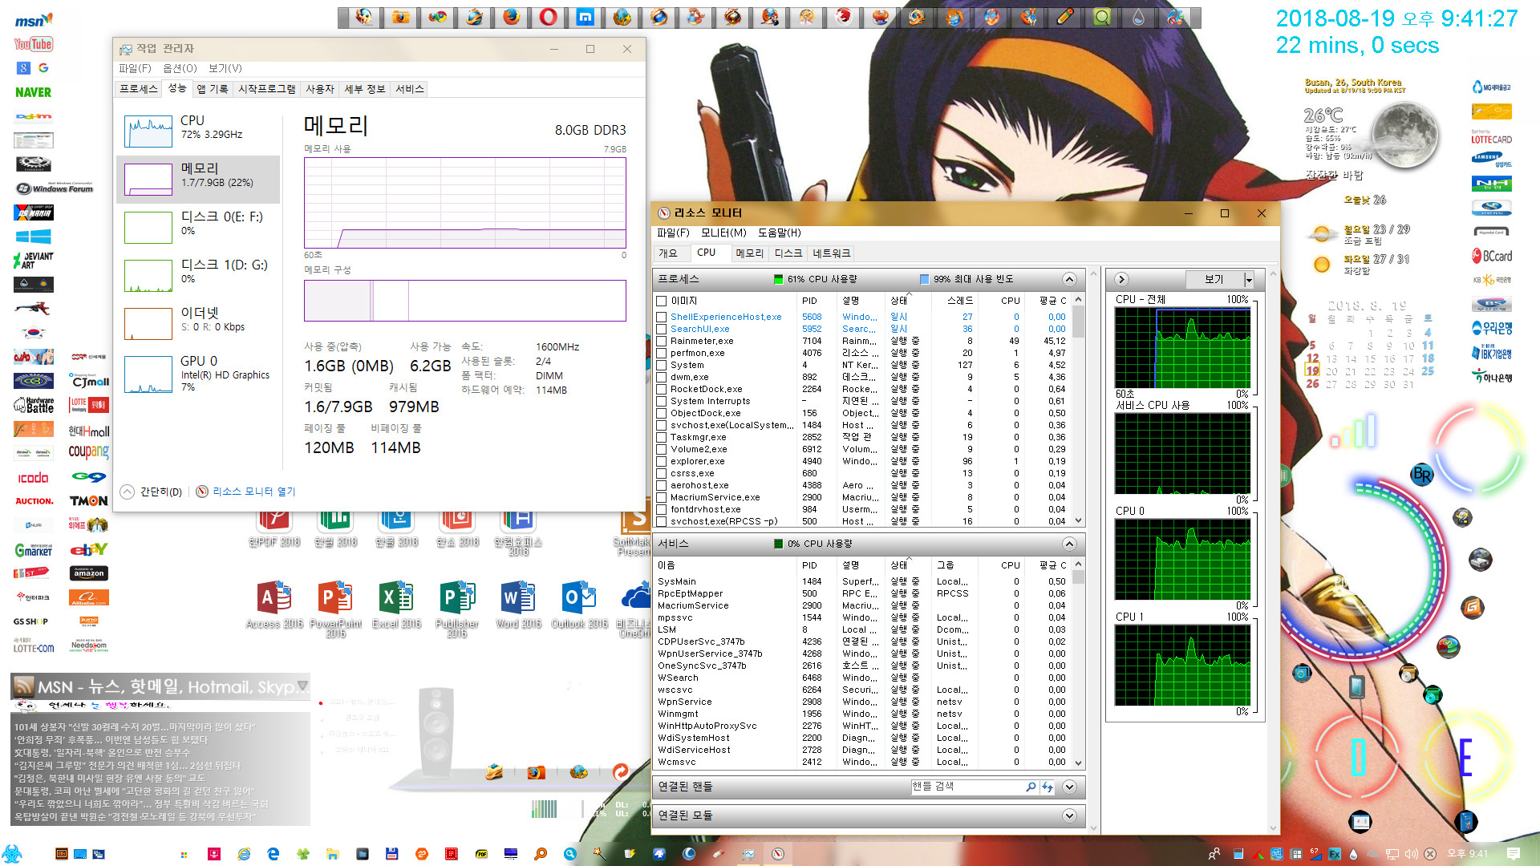Click the water drop icon in top dock

pyautogui.click(x=1139, y=17)
